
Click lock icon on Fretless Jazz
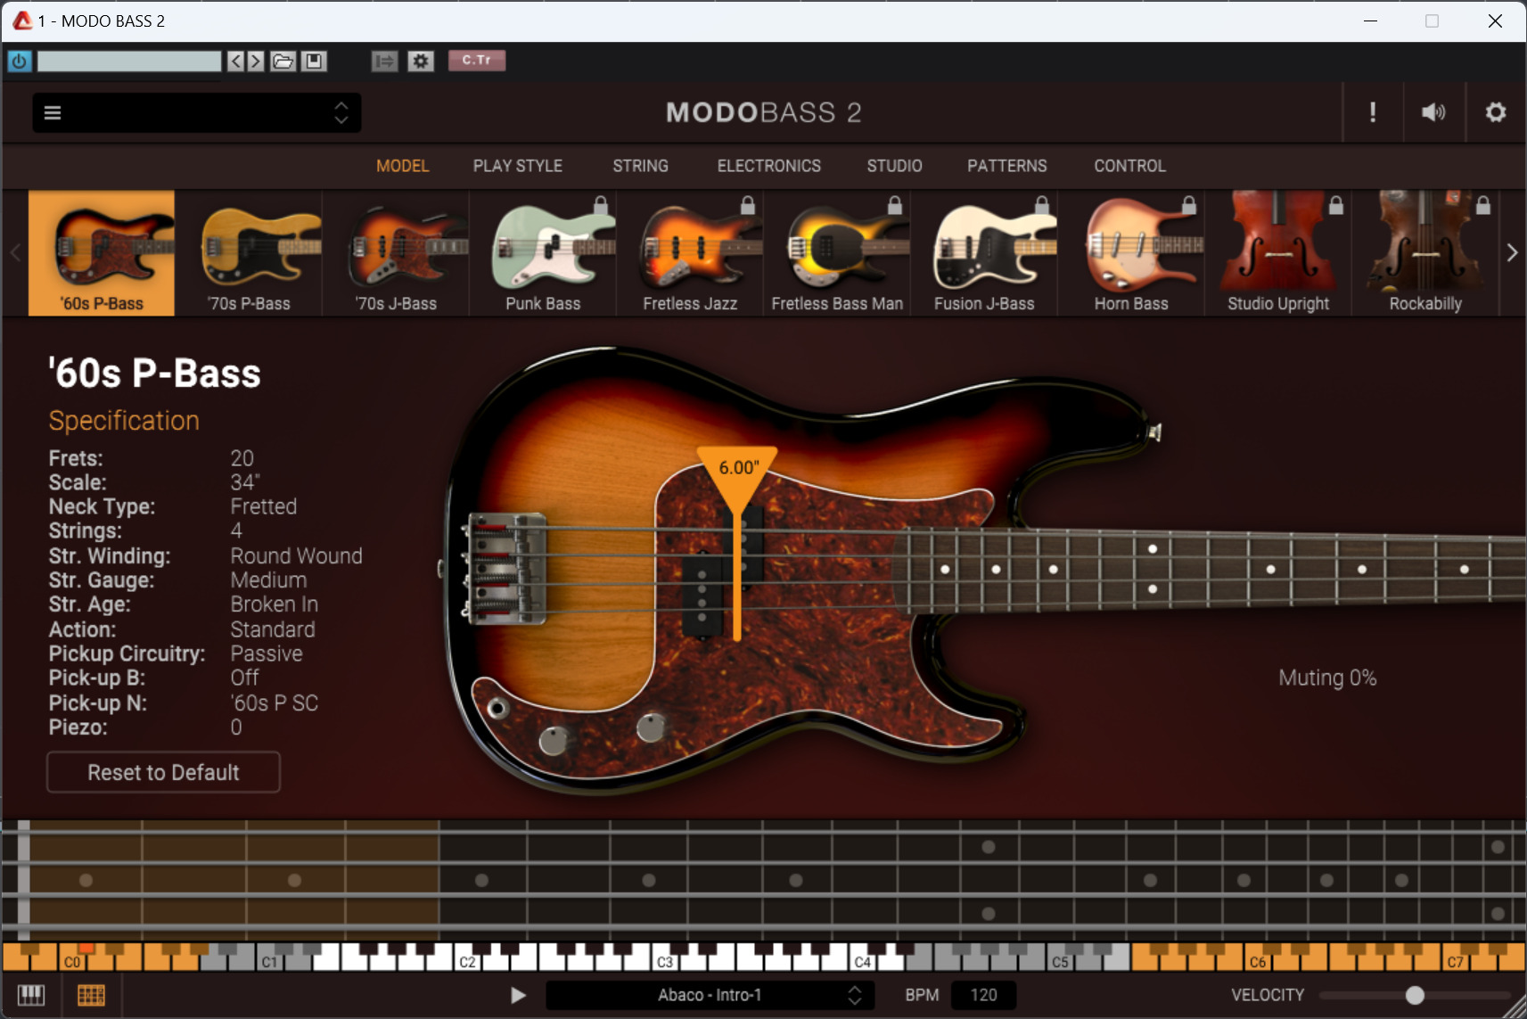point(748,205)
